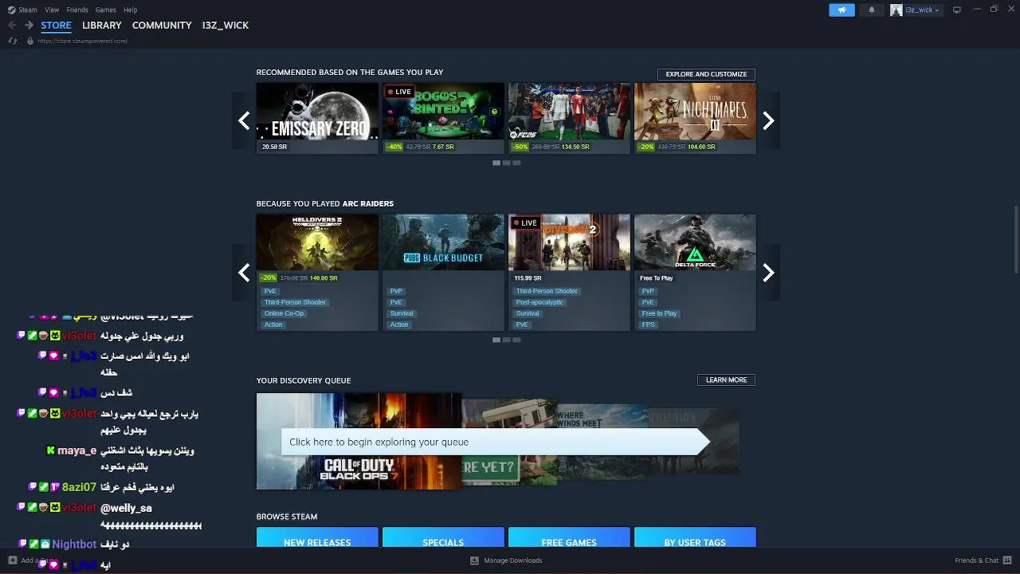The height and width of the screenshot is (574, 1020).
Task: Click the Friends & Chat label
Action: tap(976, 560)
